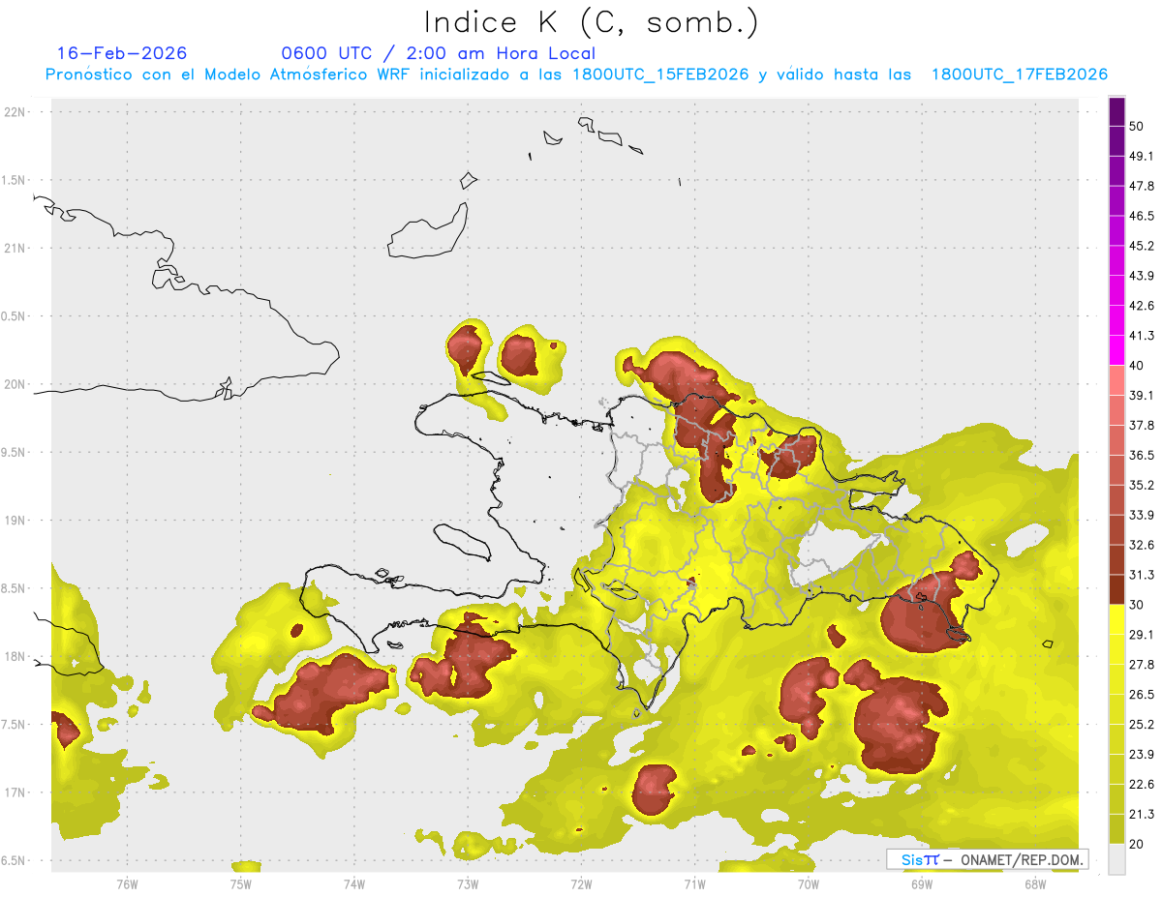This screenshot has height=897, width=1162.
Task: Click the color bar value 46.5
Action: click(x=1141, y=216)
